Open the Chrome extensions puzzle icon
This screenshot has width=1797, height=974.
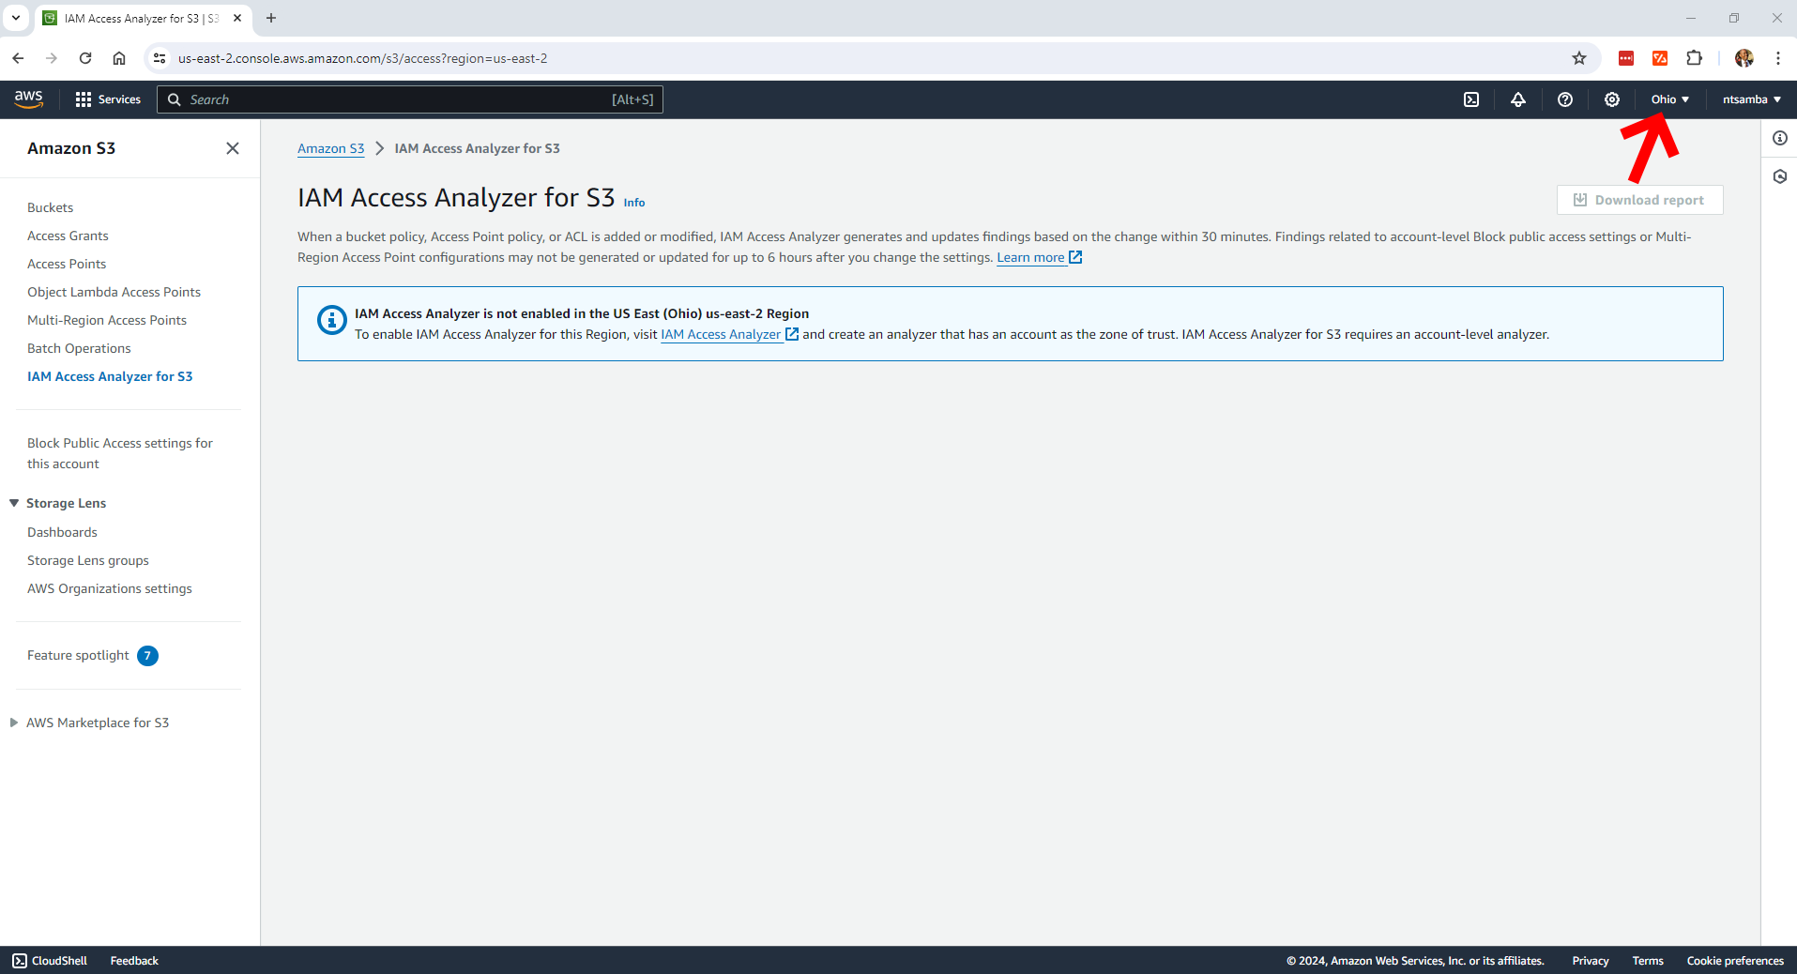point(1694,58)
